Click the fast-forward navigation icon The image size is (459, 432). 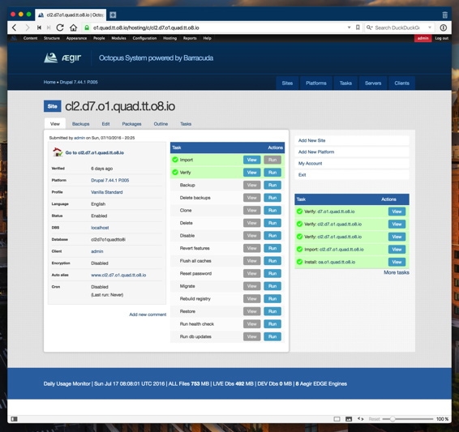tap(49, 28)
